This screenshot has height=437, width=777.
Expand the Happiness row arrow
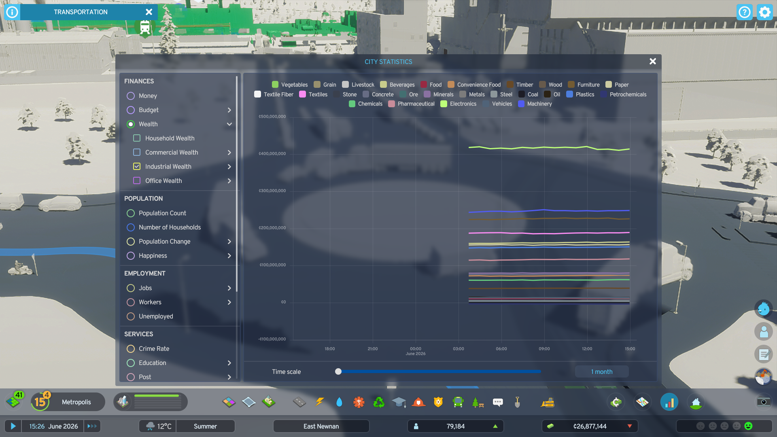click(x=229, y=256)
